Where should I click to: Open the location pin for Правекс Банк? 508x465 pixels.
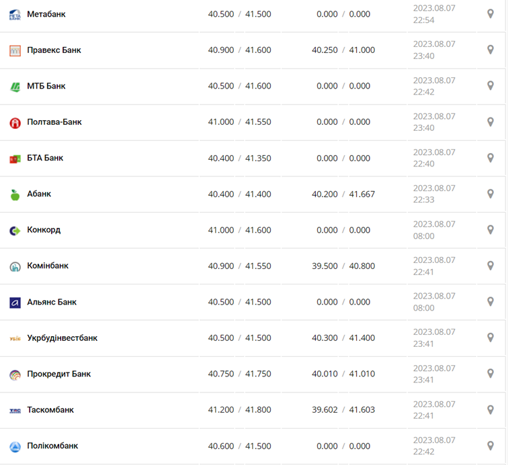pos(491,50)
